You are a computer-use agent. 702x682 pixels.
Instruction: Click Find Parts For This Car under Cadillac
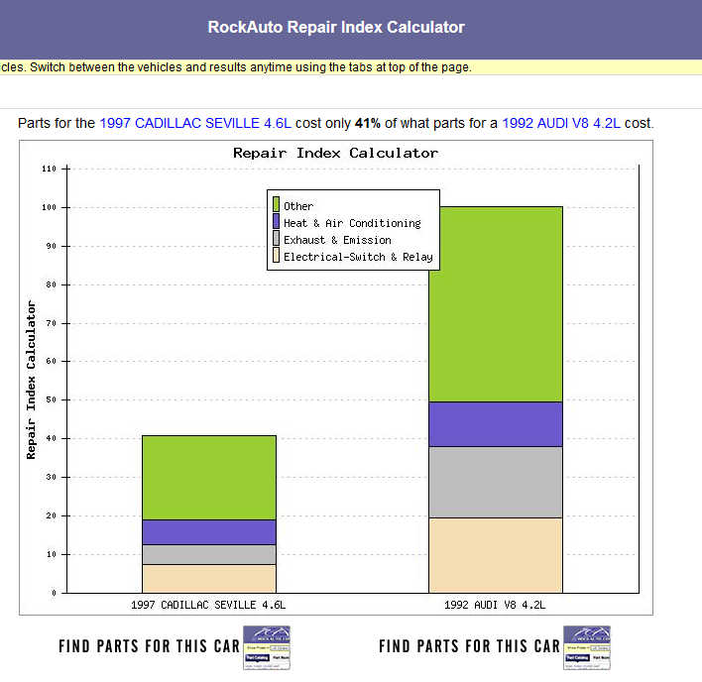point(150,646)
